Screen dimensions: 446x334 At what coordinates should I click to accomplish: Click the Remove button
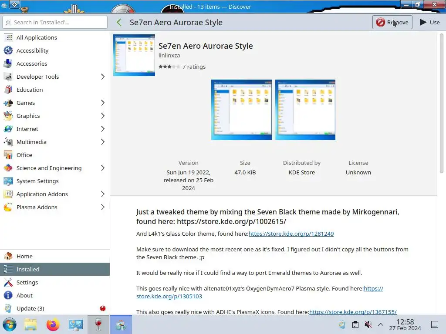pyautogui.click(x=392, y=22)
